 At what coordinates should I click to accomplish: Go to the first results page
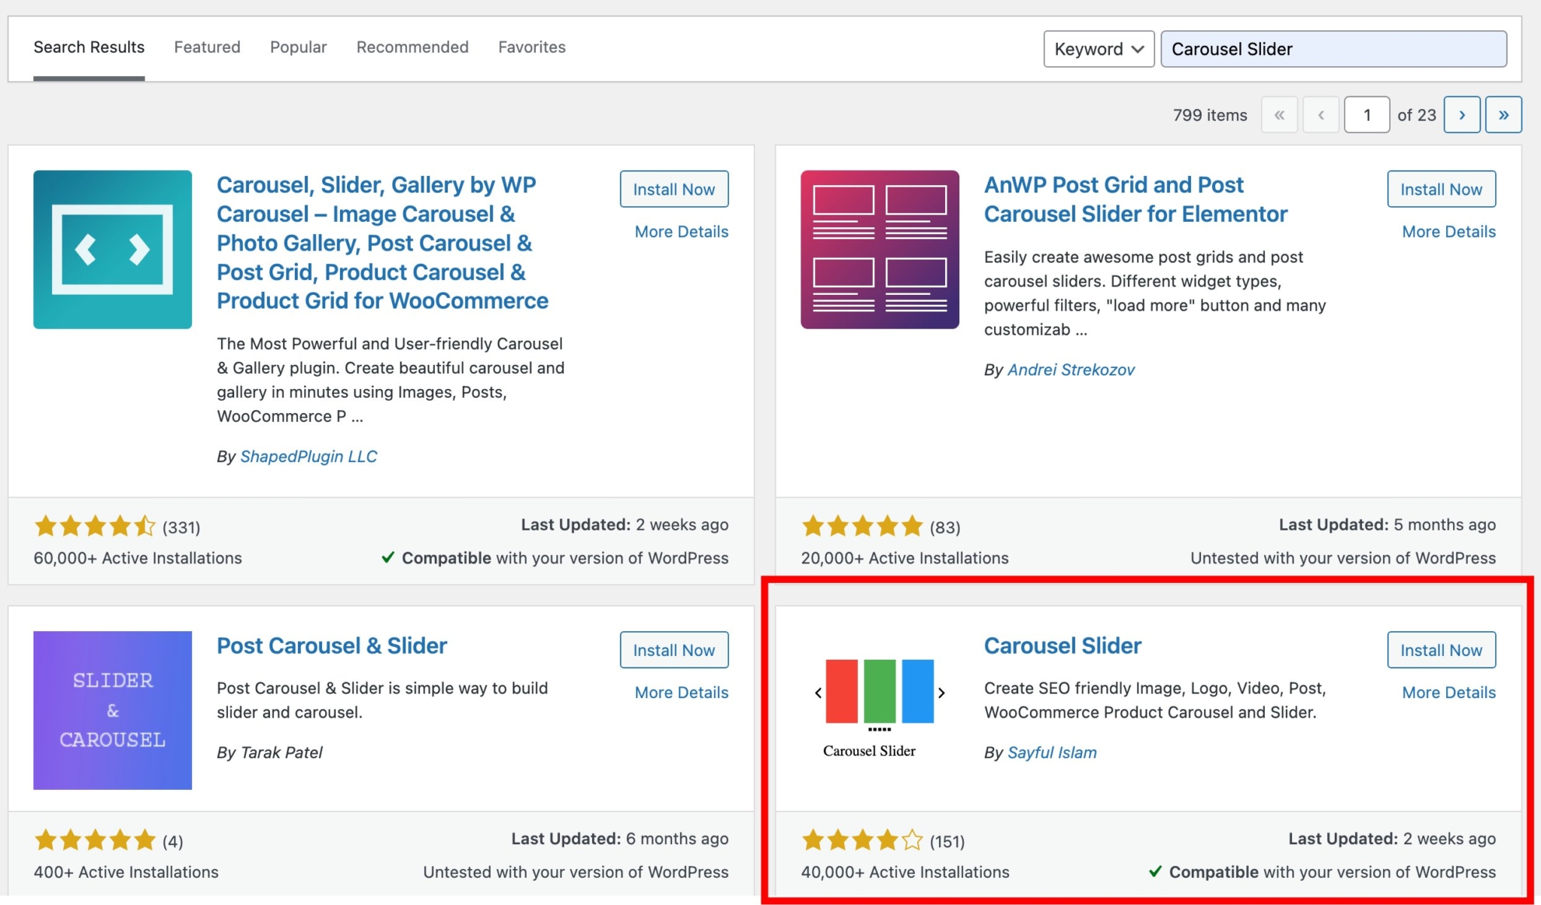click(1279, 115)
